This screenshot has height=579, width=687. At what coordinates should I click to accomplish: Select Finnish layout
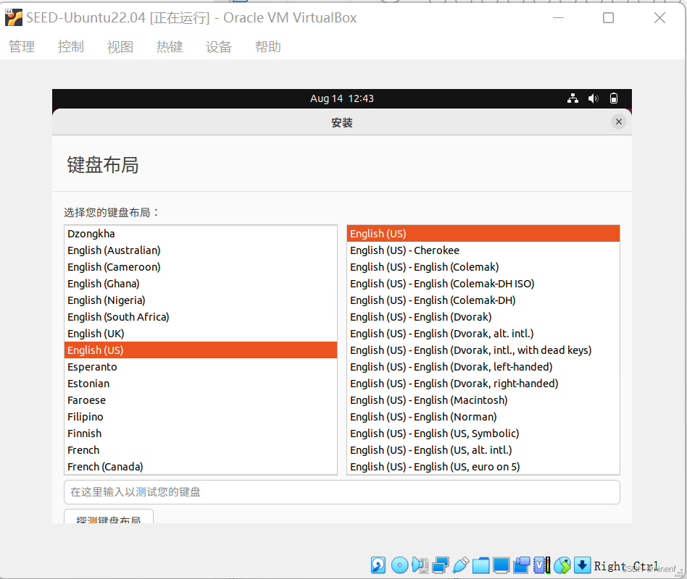[x=201, y=434]
